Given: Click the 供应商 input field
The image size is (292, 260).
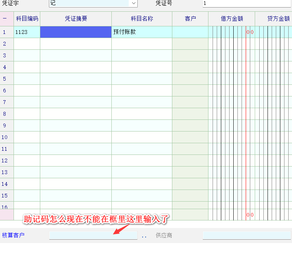Looking at the screenshot, I should click(246, 236).
